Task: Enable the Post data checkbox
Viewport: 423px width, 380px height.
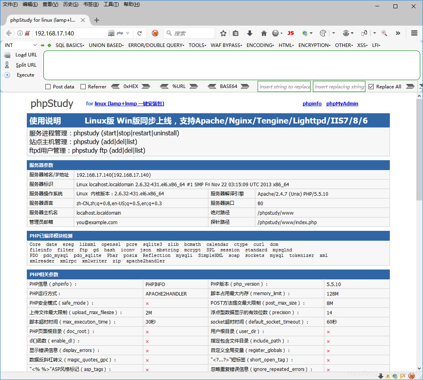Action: pyautogui.click(x=48, y=86)
